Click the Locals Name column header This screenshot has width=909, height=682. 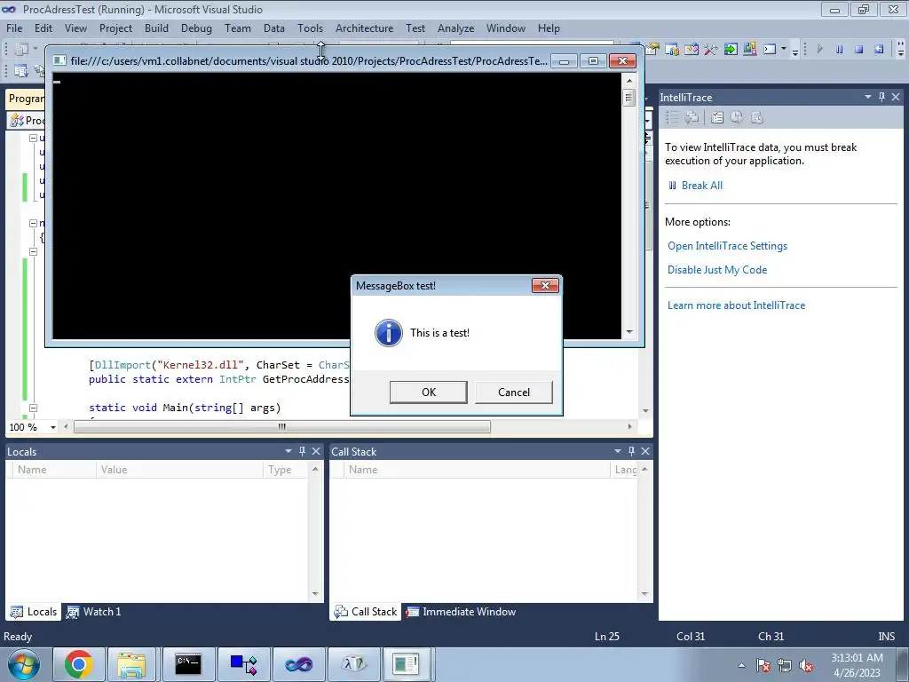pyautogui.click(x=52, y=470)
